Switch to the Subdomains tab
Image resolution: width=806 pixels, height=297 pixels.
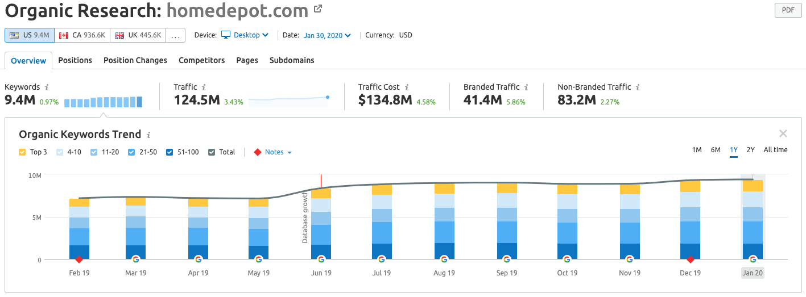(x=292, y=60)
